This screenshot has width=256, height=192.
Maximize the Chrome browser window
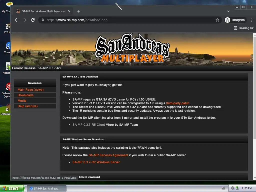tap(243, 7)
